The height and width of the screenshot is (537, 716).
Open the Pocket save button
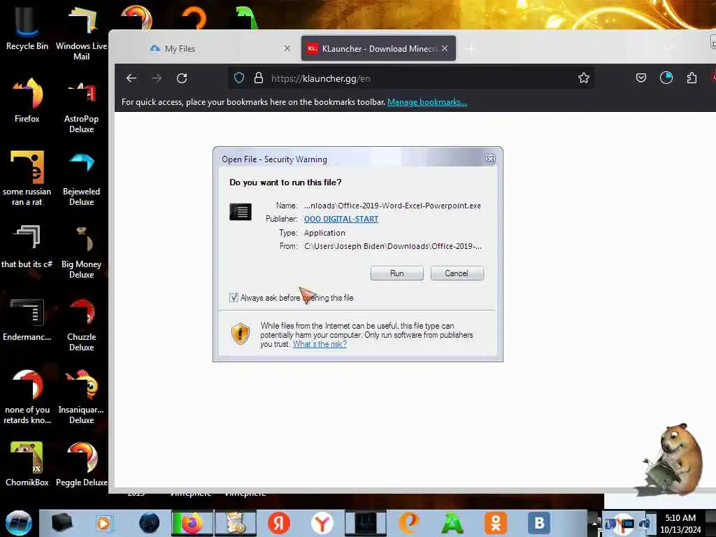pos(641,78)
